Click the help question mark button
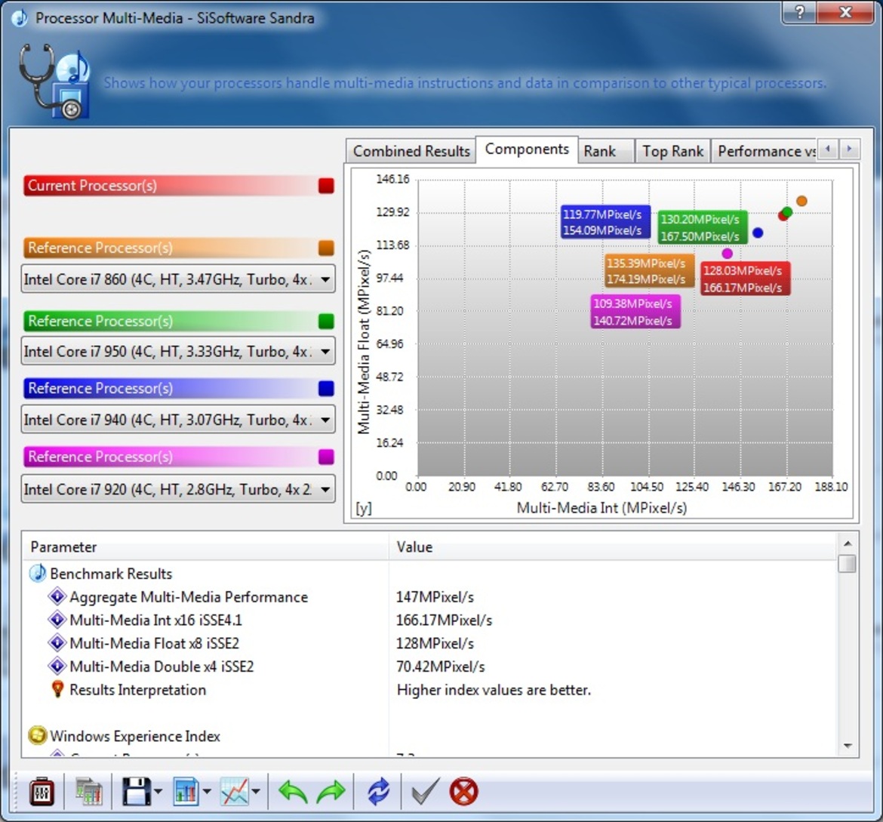Image resolution: width=883 pixels, height=822 pixels. click(x=800, y=12)
